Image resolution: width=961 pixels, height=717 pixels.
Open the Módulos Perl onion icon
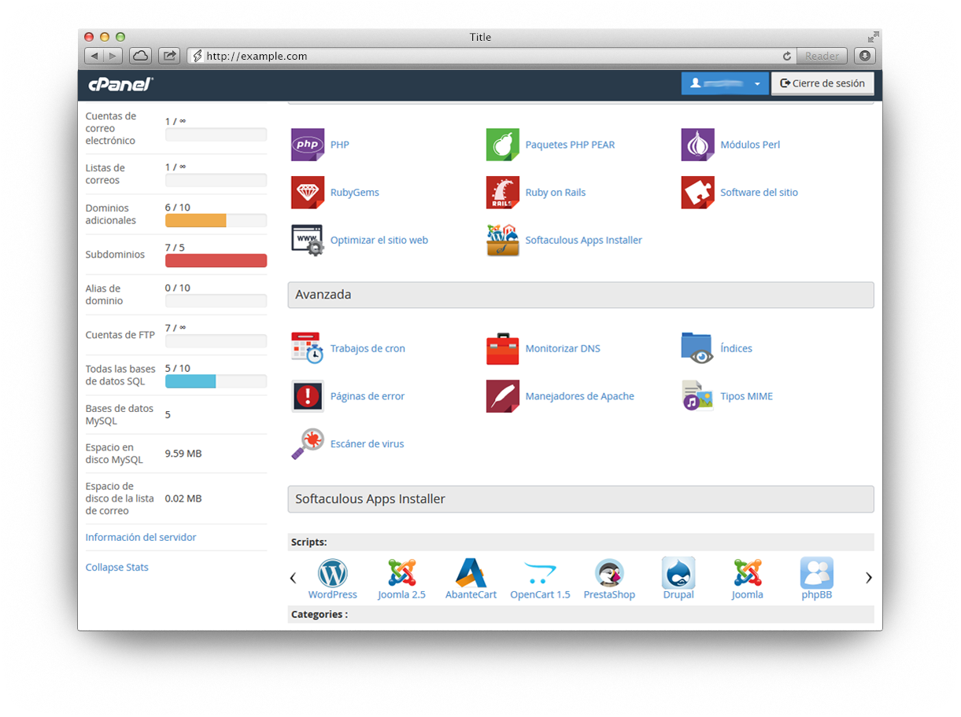(697, 145)
